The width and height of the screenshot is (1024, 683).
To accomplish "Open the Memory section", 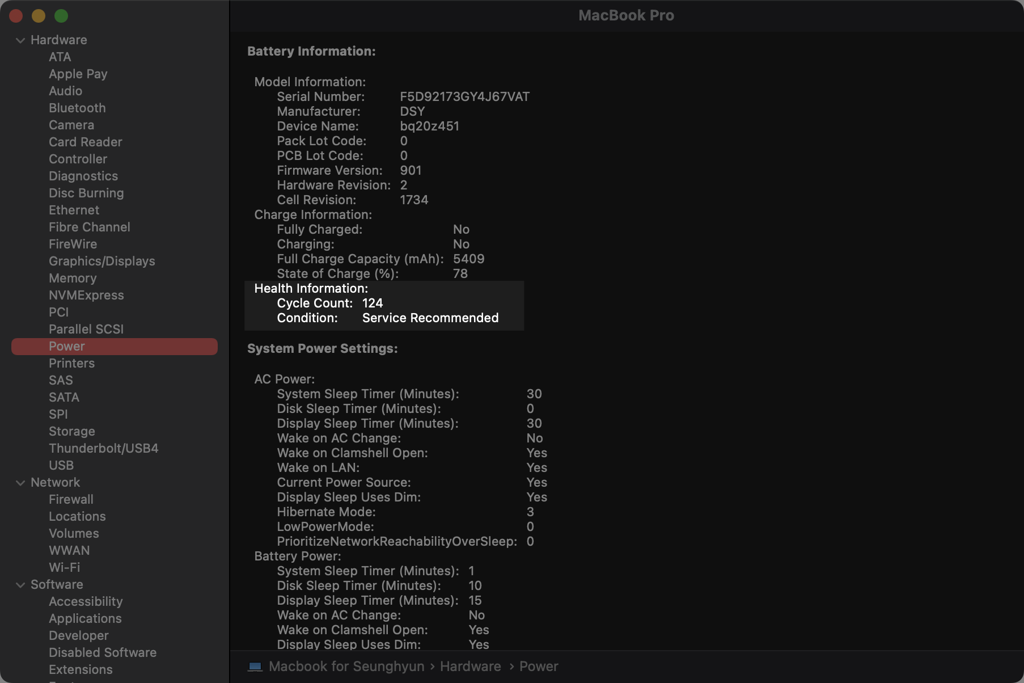I will coord(73,278).
